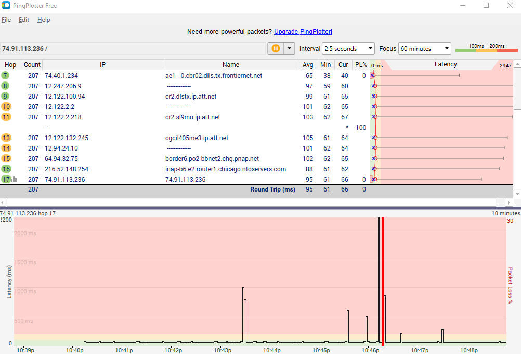Click the PL% column header
The image size is (521, 354).
[x=361, y=65]
